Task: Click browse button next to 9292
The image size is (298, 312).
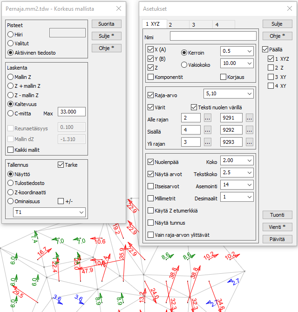Action: [x=250, y=130]
